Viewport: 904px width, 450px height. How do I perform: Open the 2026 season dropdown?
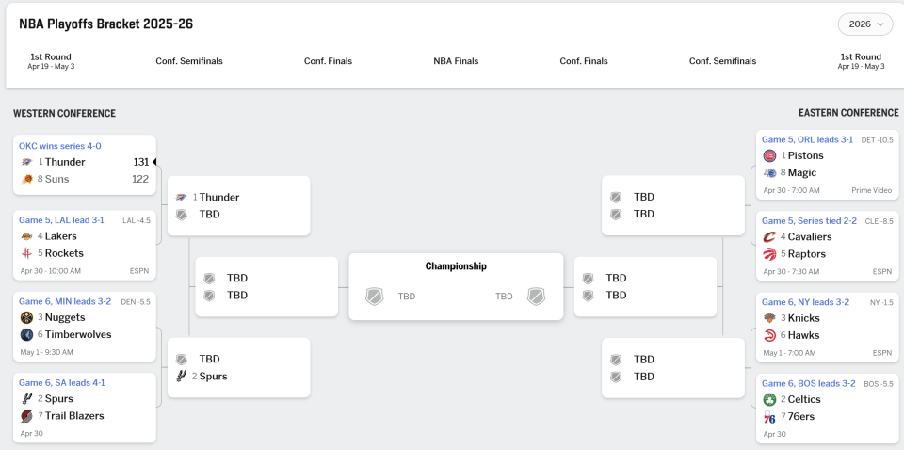coord(865,24)
